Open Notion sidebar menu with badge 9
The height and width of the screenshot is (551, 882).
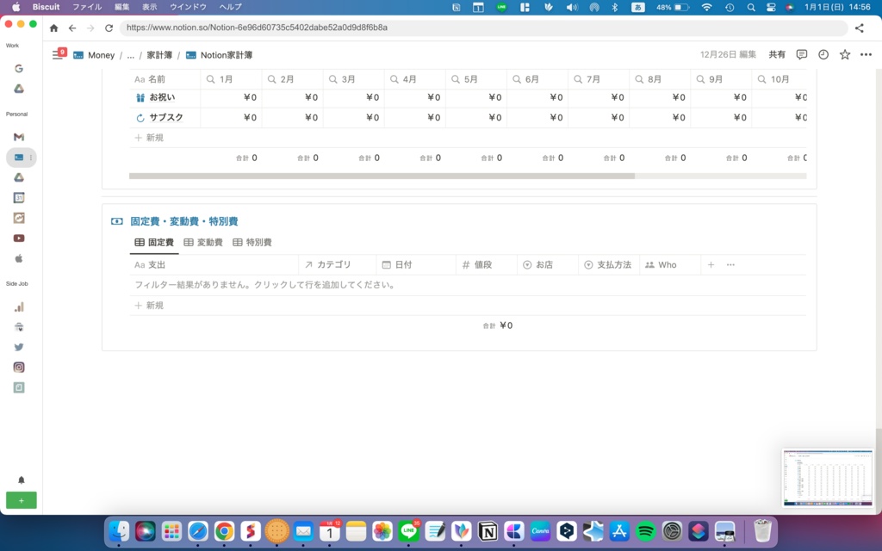(x=59, y=54)
